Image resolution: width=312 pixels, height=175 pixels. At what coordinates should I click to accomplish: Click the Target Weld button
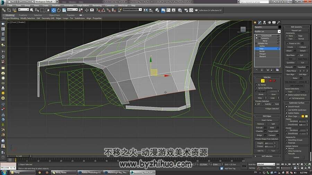click(273, 131)
